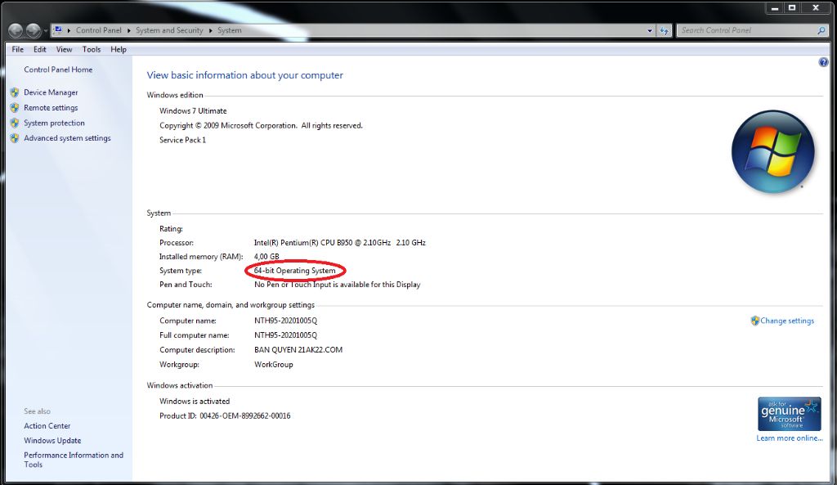Click the Back navigation arrow button
This screenshot has height=485, width=837.
16,30
